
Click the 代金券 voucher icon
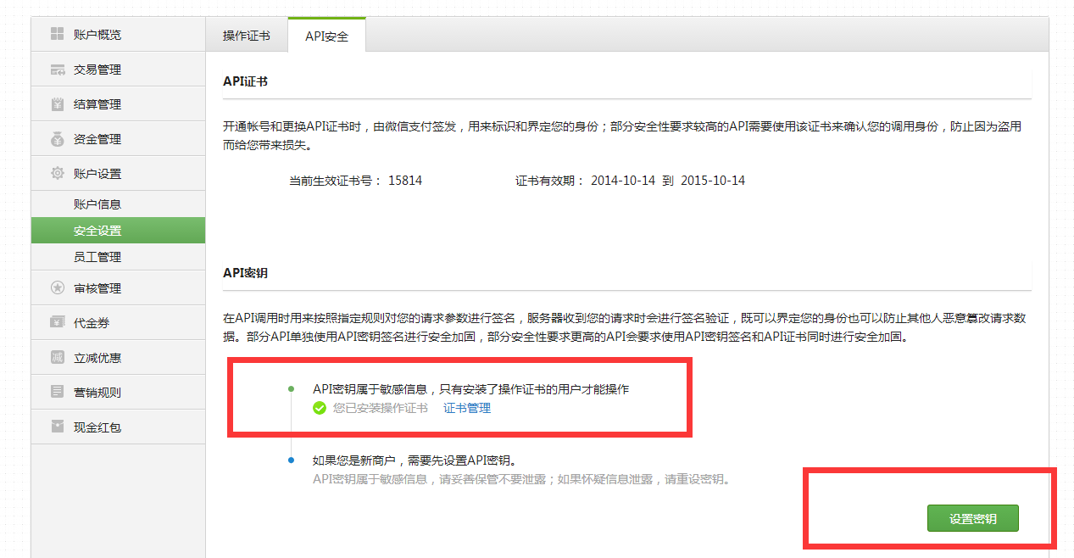coord(57,323)
